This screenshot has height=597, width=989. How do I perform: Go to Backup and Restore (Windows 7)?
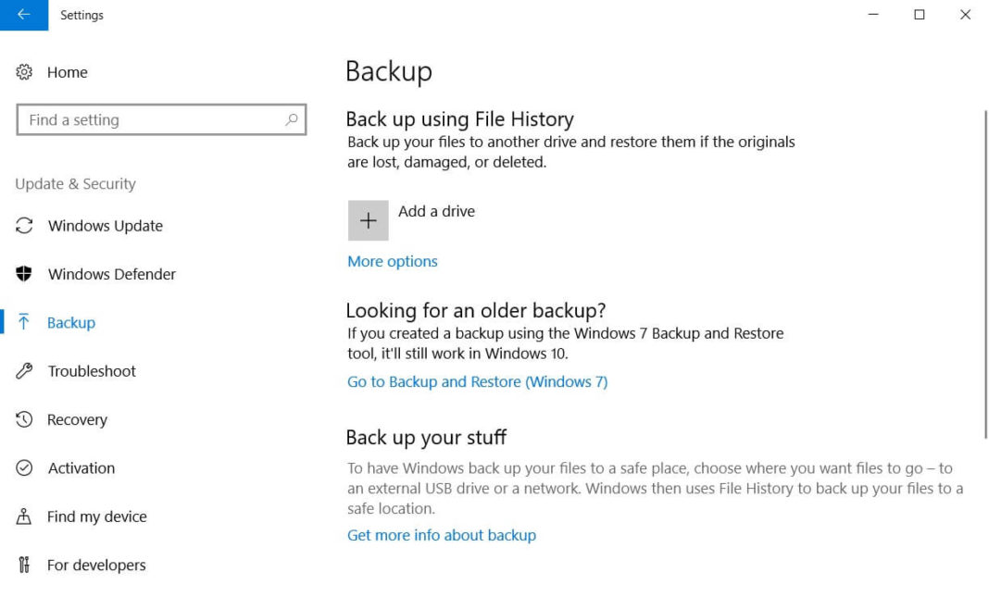[477, 381]
